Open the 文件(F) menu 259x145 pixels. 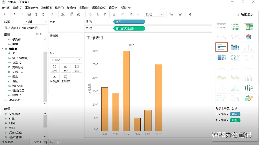tap(6, 7)
